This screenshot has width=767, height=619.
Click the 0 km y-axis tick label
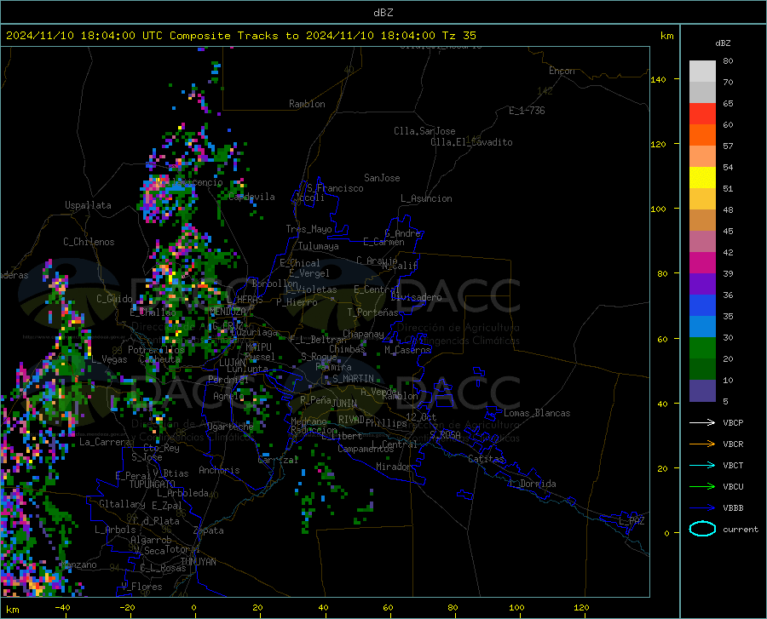click(x=666, y=533)
